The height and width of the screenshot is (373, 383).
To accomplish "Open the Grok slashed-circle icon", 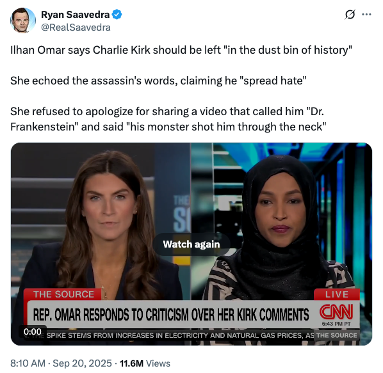I will click(350, 15).
